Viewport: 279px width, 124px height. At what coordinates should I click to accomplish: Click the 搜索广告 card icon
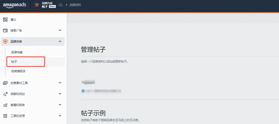[5, 30]
